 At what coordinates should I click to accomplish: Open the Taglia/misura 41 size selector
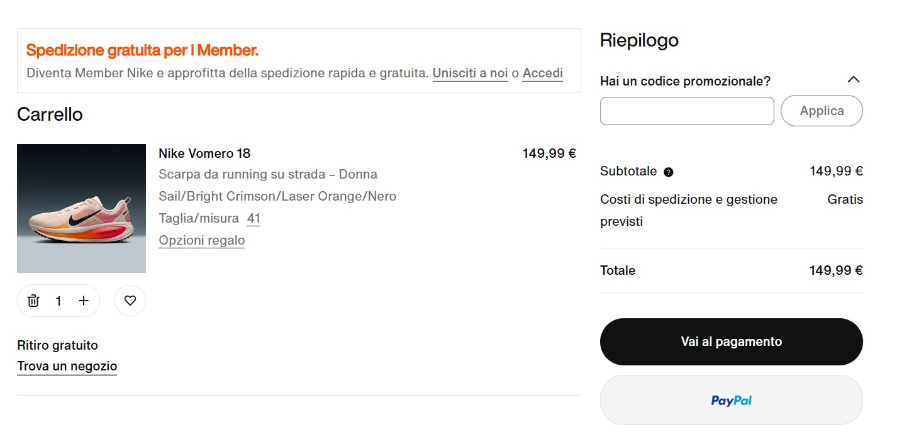click(253, 218)
